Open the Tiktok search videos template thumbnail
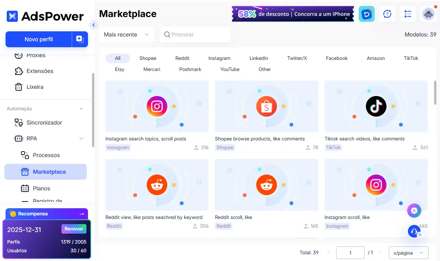This screenshot has height=261, width=440. (x=376, y=106)
